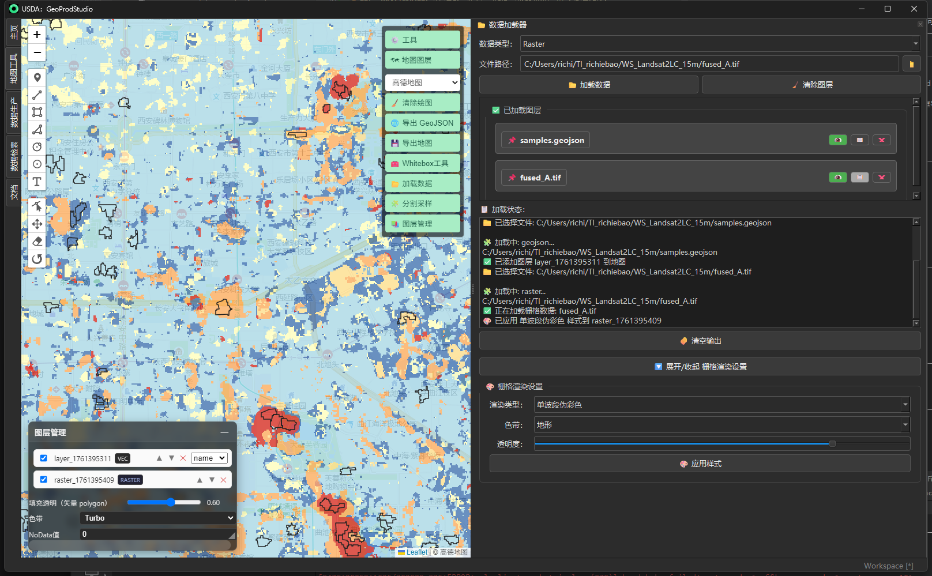Select the polygon drawing tool

[37, 130]
